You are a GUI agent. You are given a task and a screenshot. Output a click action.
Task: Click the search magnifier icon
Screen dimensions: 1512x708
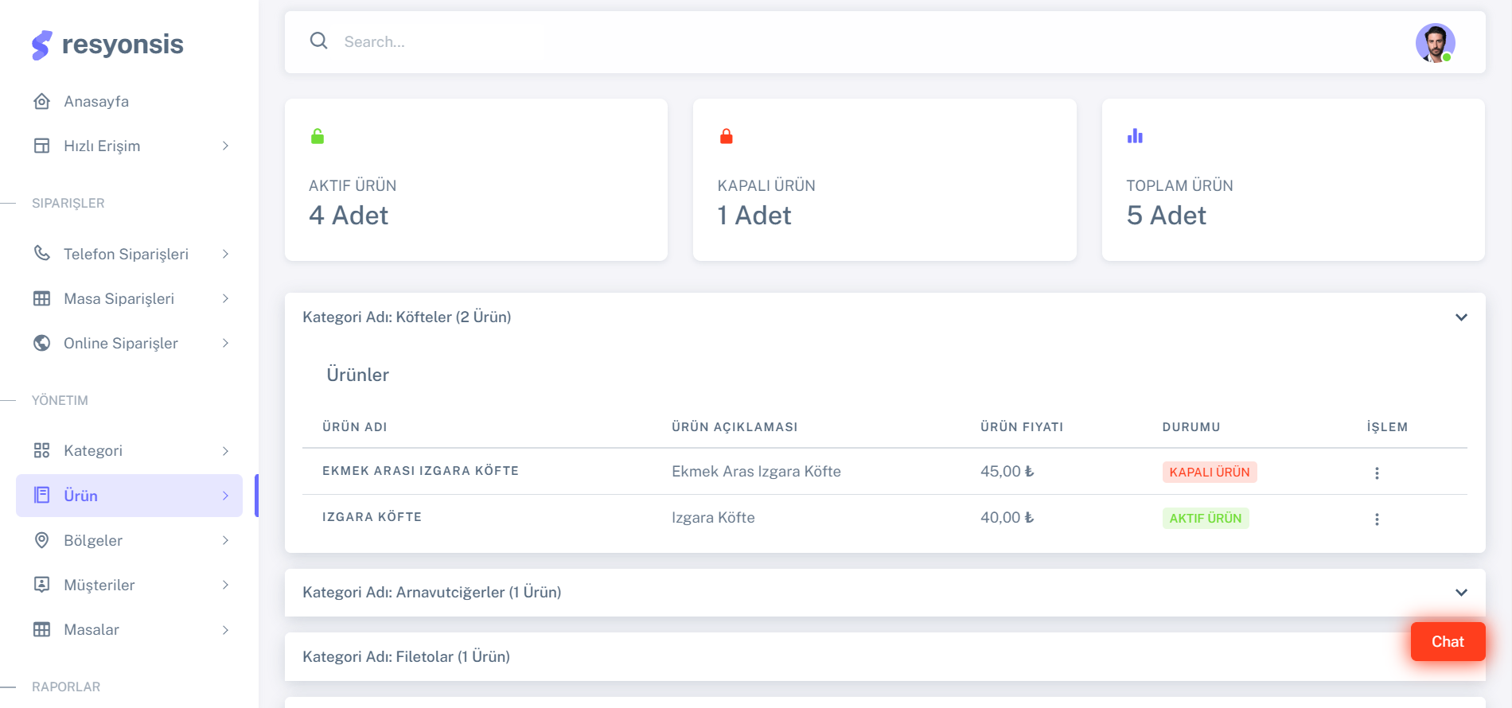coord(319,41)
